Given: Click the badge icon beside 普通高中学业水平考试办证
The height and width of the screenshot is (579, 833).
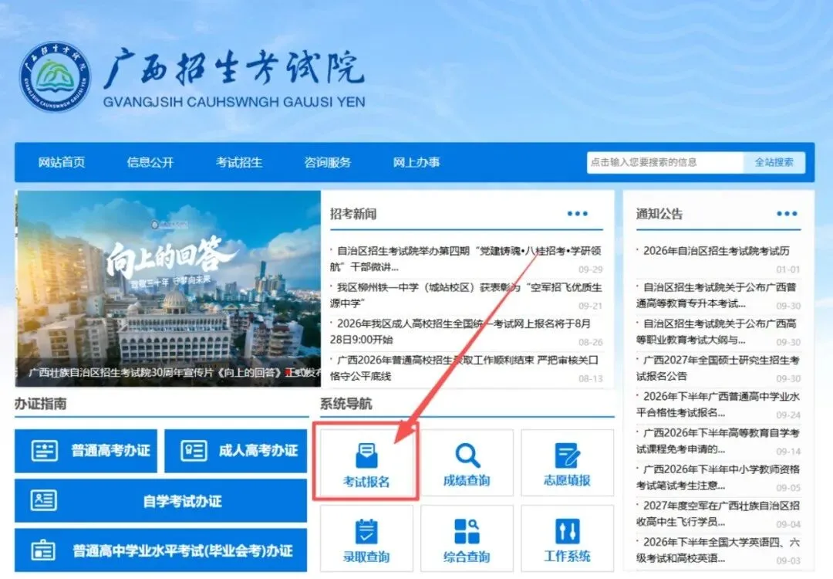Looking at the screenshot, I should coord(43,550).
